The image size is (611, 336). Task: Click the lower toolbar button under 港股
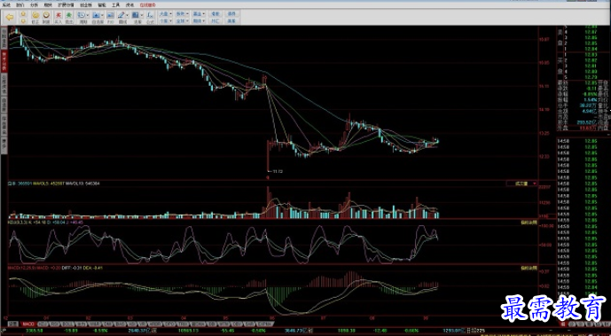click(x=215, y=20)
